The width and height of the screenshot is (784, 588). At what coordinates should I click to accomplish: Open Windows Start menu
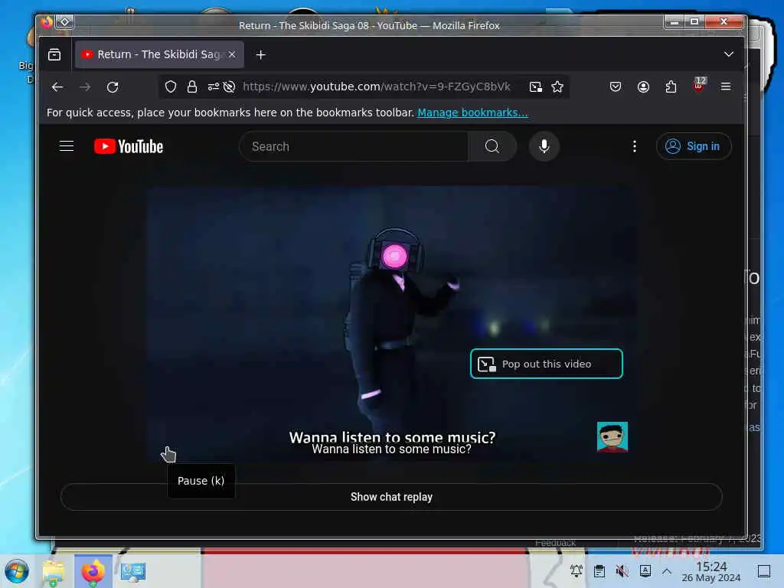tap(17, 571)
